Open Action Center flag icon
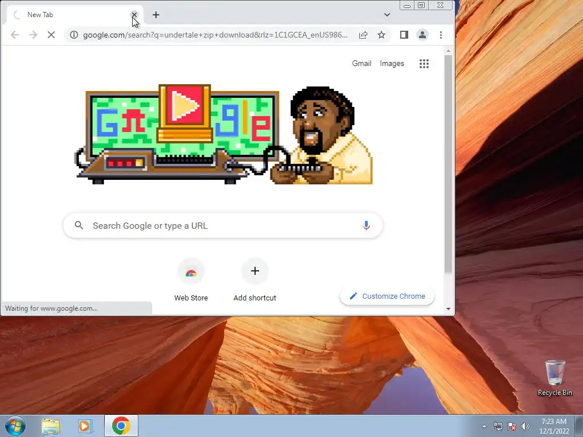583x437 pixels. (512, 426)
